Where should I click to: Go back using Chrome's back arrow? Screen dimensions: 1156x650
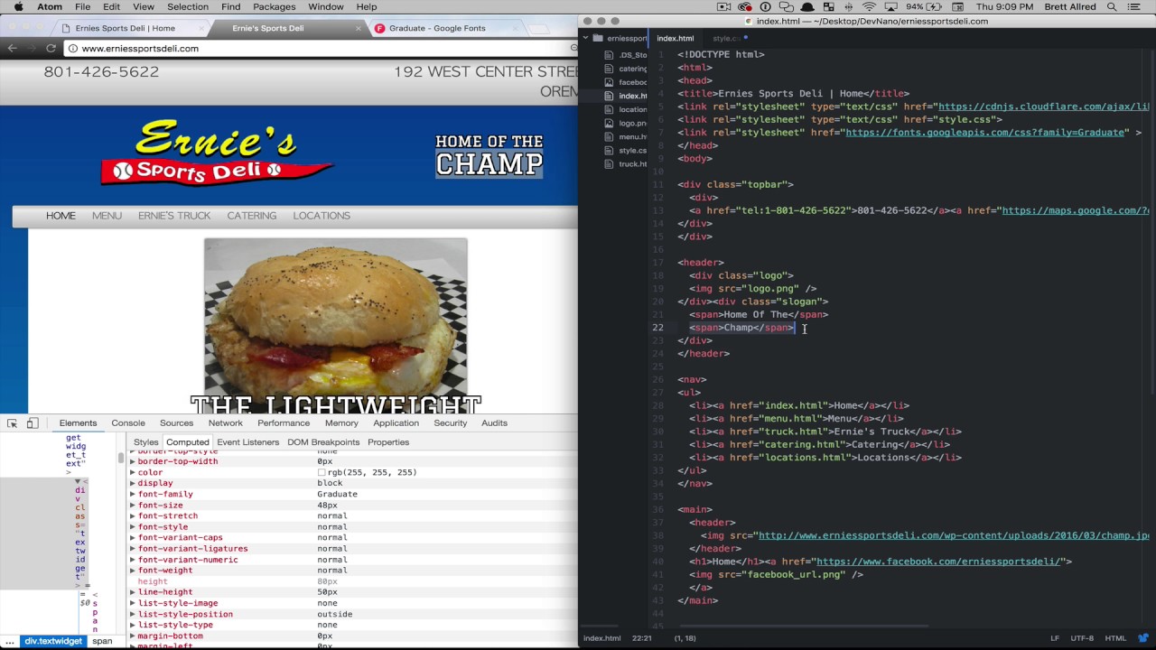[x=13, y=49]
